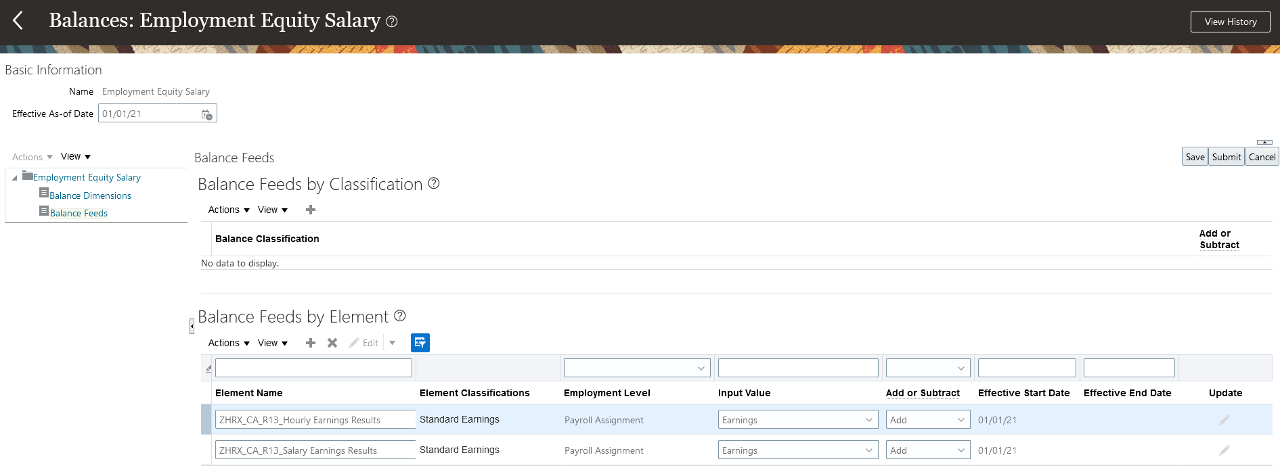Image resolution: width=1280 pixels, height=474 pixels.
Task: Change Input Value for Hourly Earnings Results row
Action: click(798, 420)
